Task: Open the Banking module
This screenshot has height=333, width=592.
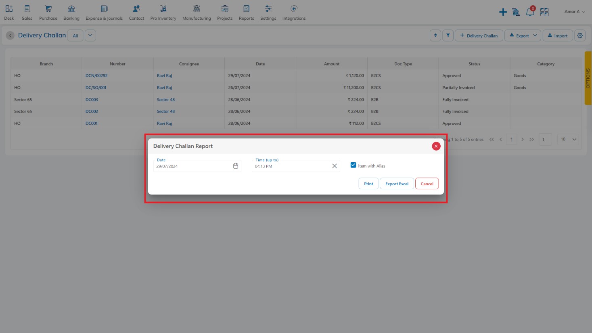Action: point(71,13)
